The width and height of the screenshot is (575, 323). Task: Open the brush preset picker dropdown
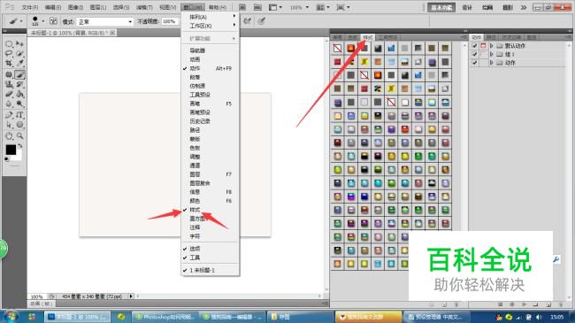(43, 21)
